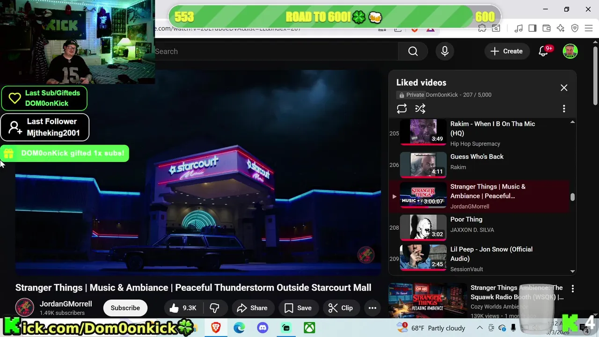This screenshot has width=599, height=337.
Task: Open the Brave VPN shield icon
Action: (x=575, y=29)
